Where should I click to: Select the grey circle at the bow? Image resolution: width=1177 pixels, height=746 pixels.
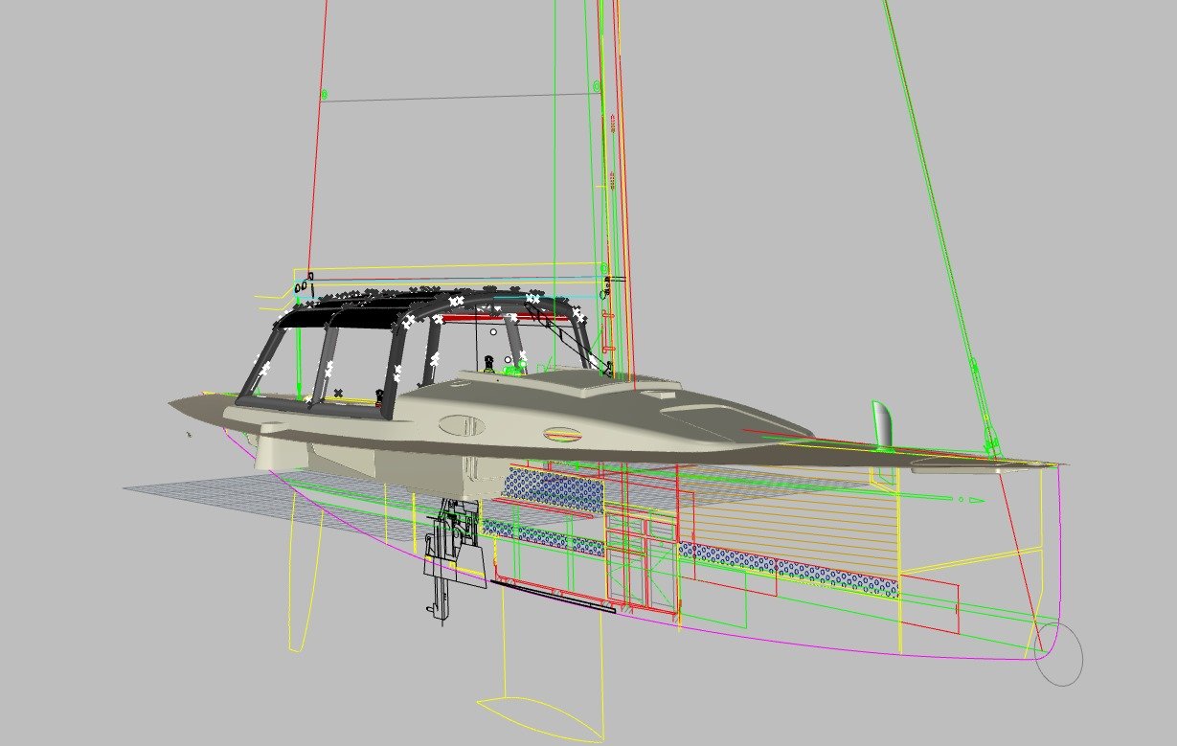pos(1060,654)
